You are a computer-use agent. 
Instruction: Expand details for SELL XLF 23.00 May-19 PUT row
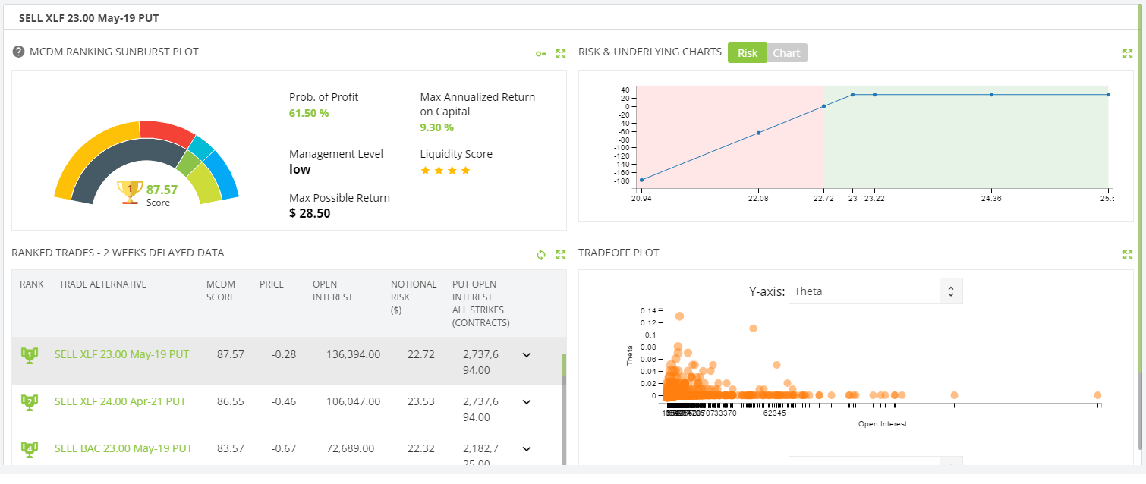tap(527, 354)
